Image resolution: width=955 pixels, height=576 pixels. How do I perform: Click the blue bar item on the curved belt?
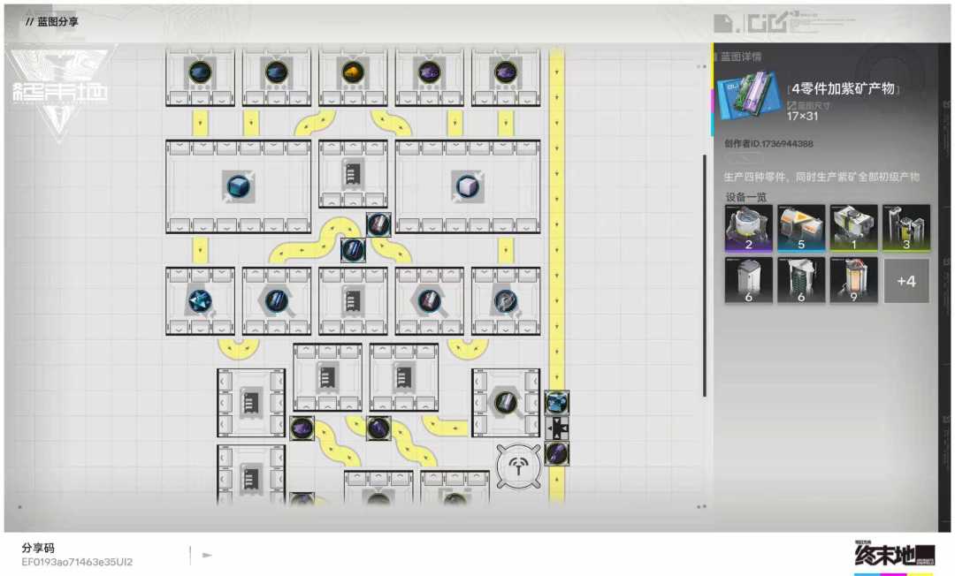point(353,250)
